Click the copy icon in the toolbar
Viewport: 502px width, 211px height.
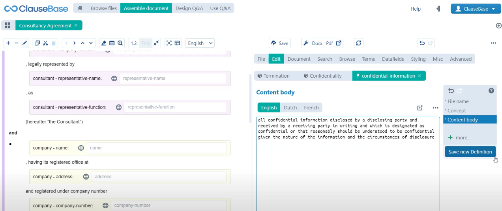[37, 43]
